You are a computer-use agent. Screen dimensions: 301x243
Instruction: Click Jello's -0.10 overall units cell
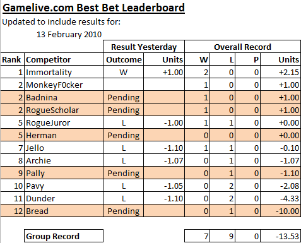[280, 148]
